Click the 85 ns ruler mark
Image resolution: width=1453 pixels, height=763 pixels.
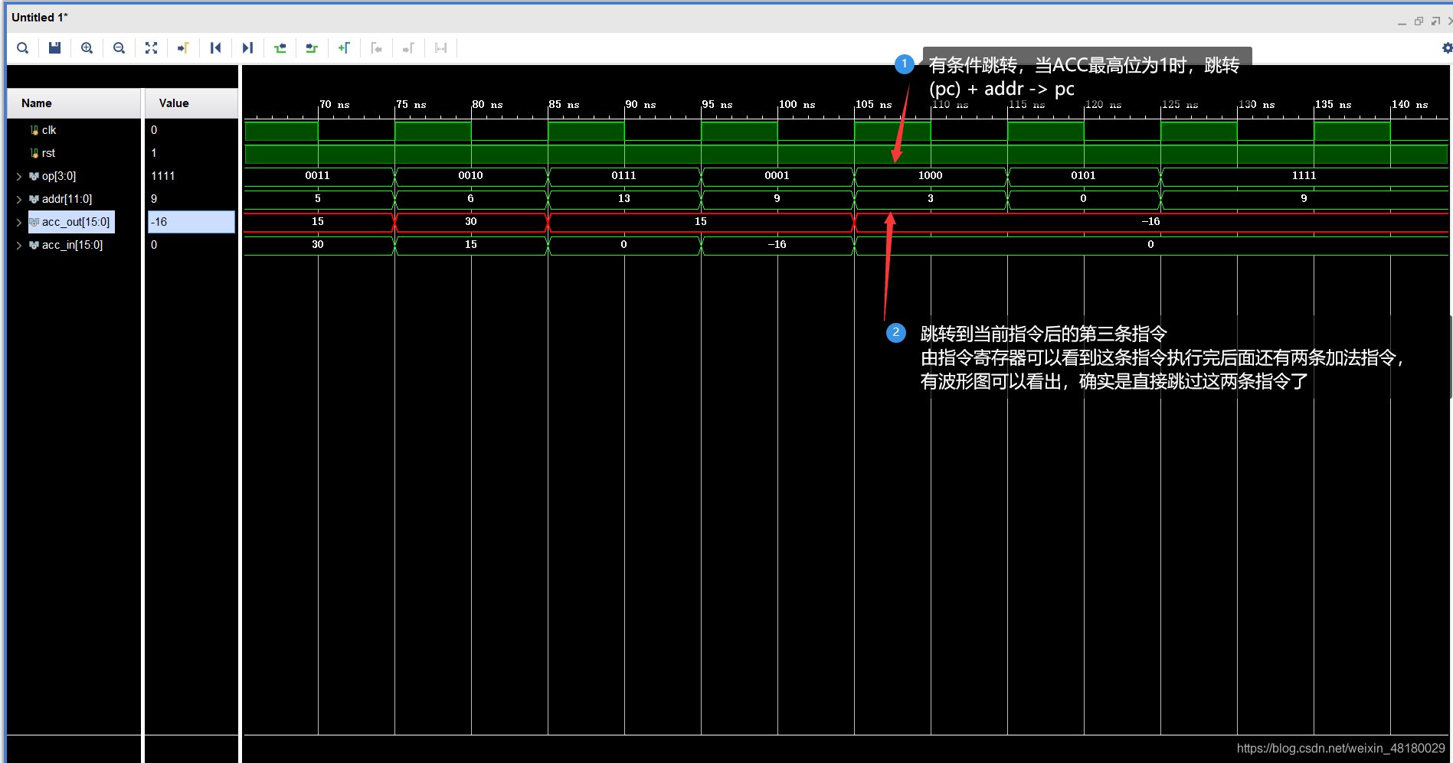(564, 105)
